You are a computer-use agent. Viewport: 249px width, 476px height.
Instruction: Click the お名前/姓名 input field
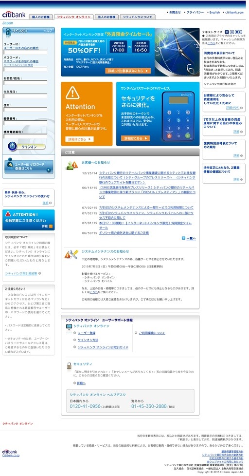(x=25, y=82)
